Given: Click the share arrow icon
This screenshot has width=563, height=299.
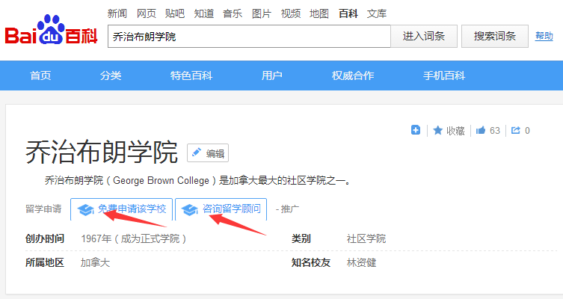Looking at the screenshot, I should click(516, 130).
